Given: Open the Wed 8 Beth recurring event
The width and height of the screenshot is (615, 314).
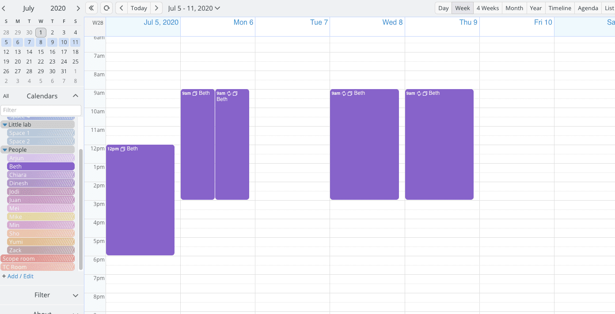Looking at the screenshot, I should (x=364, y=144).
